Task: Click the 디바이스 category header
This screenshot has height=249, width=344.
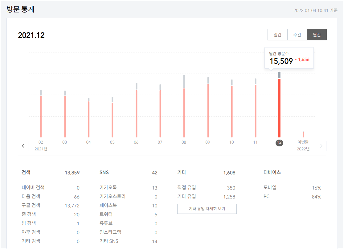Action: [x=272, y=173]
